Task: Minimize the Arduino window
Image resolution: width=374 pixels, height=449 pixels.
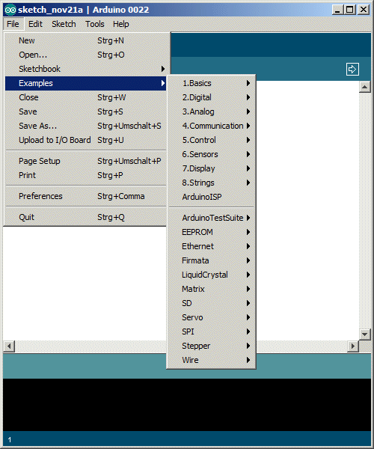Action: click(x=337, y=10)
